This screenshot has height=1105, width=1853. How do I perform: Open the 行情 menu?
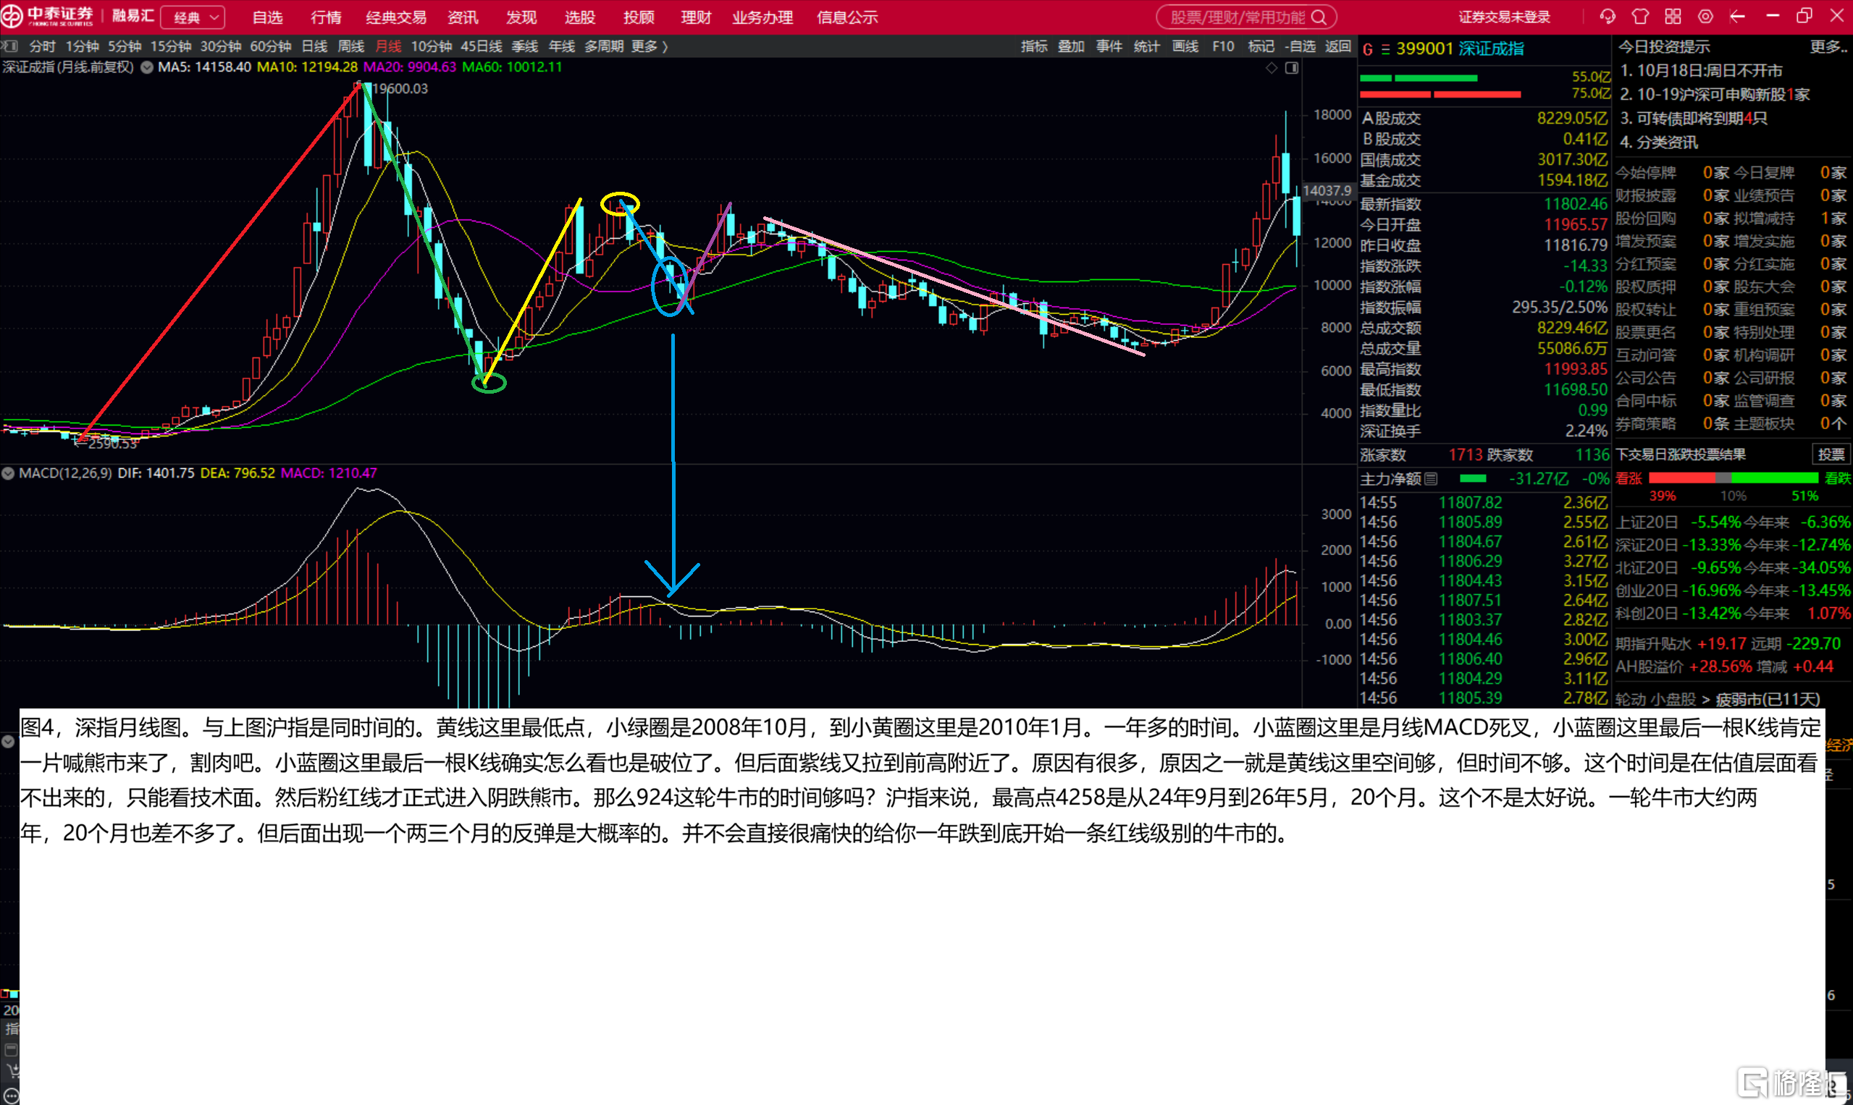point(326,17)
